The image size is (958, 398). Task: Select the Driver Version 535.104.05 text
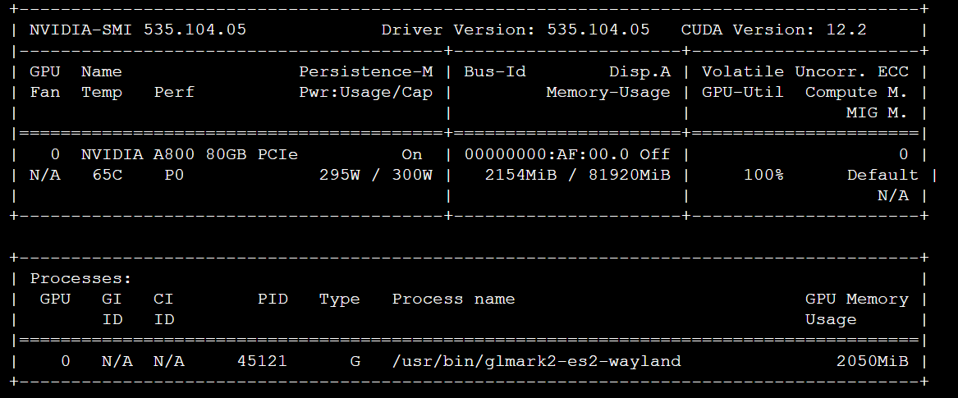515,30
